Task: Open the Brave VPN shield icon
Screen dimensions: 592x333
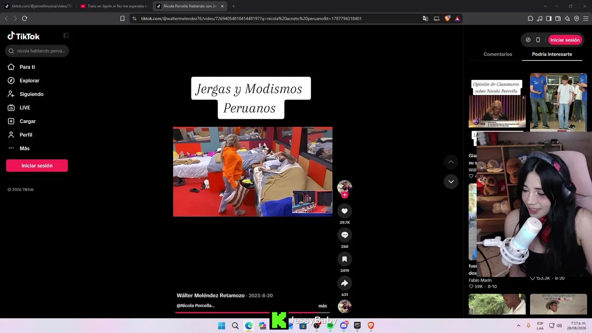Action: (577, 18)
